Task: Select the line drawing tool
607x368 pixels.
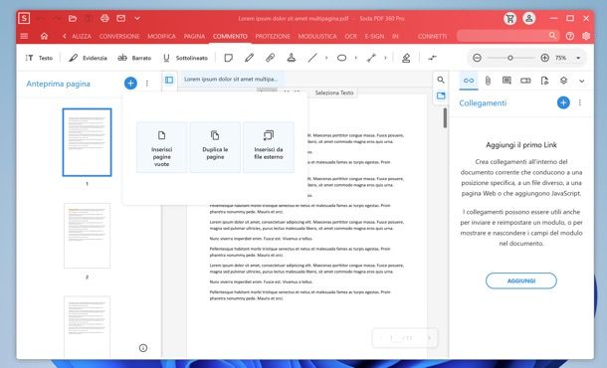Action: pyautogui.click(x=312, y=58)
